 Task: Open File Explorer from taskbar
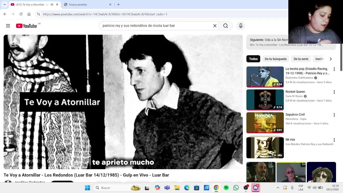pos(177,188)
